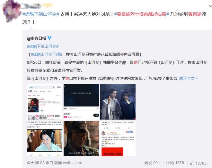Click the blurred user avatar
Screen dimensions: 212x168
click(12, 12)
